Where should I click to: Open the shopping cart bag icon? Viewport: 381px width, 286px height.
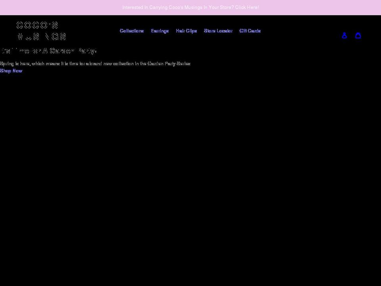tap(358, 35)
